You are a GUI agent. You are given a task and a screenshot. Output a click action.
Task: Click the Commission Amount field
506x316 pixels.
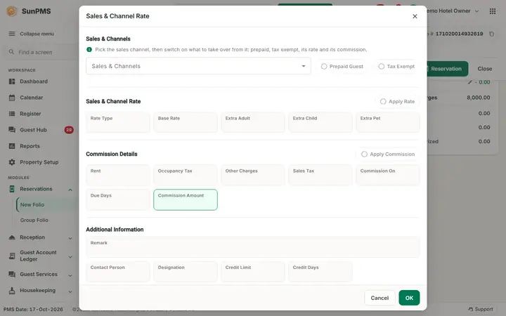[x=186, y=199]
